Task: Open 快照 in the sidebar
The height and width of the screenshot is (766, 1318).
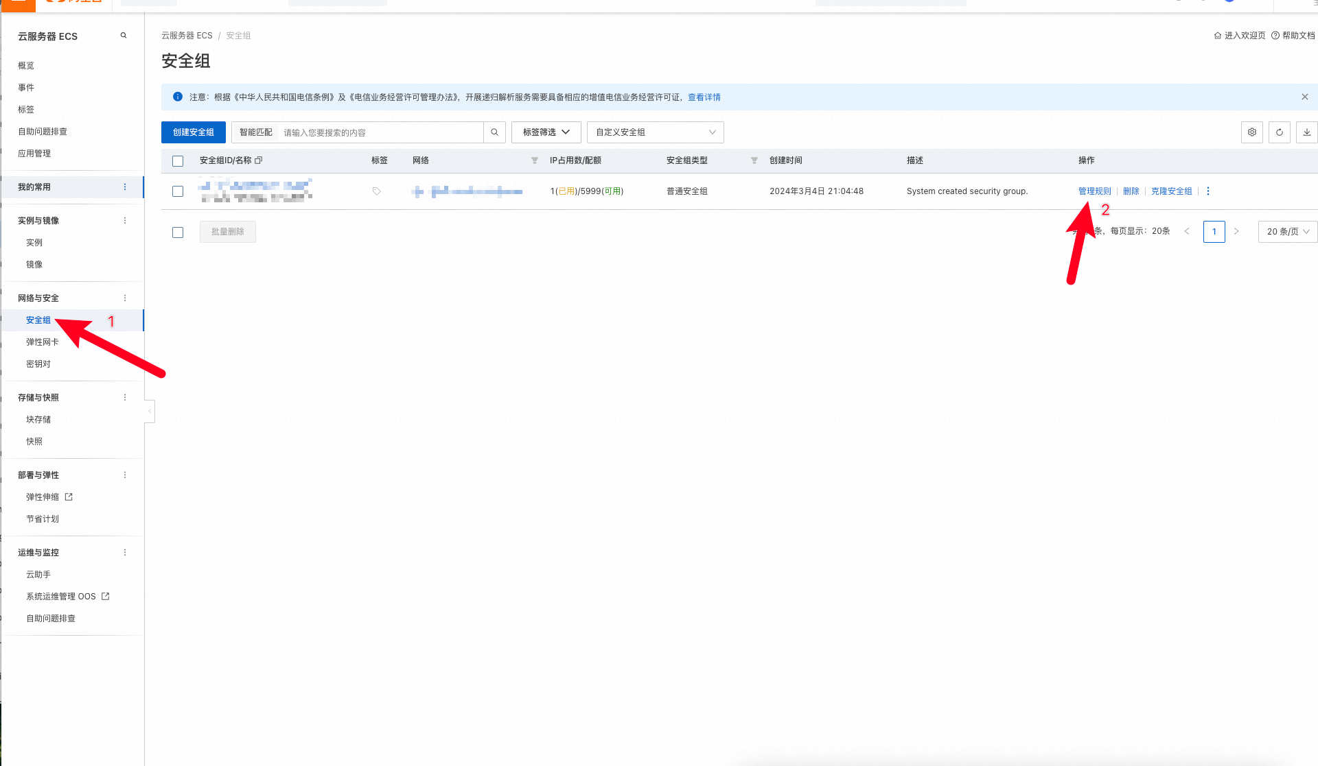Action: (x=34, y=442)
